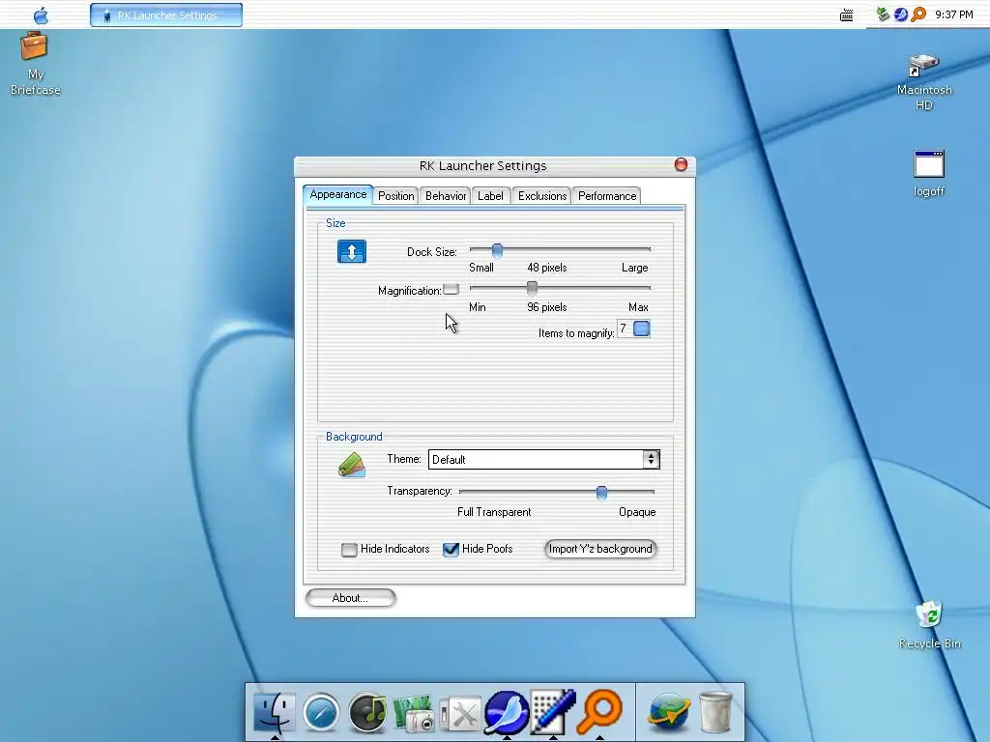This screenshot has height=742, width=990.
Task: Open Finder from the dock
Action: [x=274, y=712]
